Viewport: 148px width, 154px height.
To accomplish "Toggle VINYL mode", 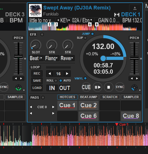I will 85,78.
